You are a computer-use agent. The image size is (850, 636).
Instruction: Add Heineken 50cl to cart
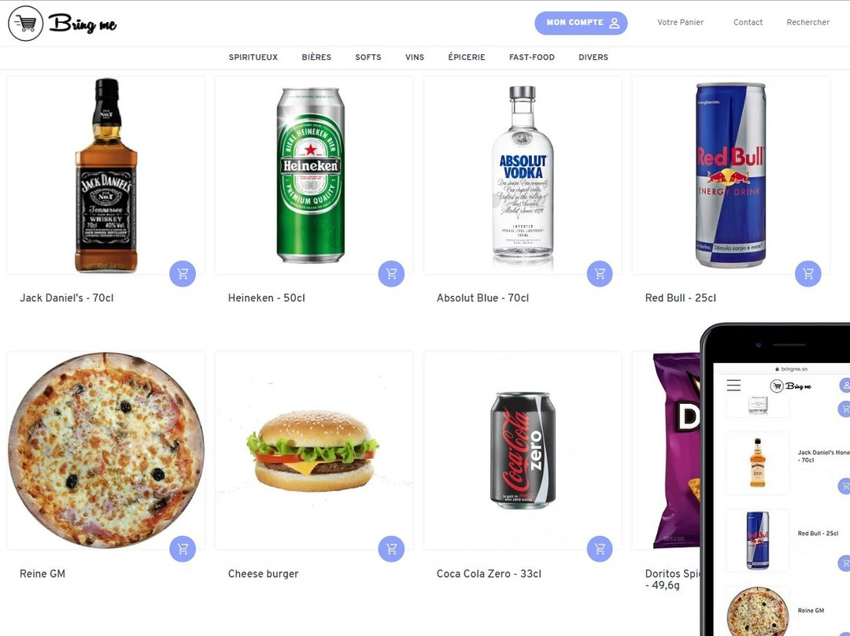point(391,274)
